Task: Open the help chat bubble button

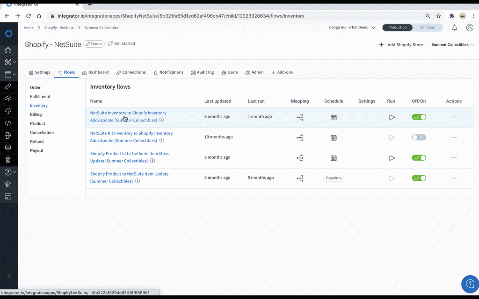Action: pyautogui.click(x=470, y=284)
